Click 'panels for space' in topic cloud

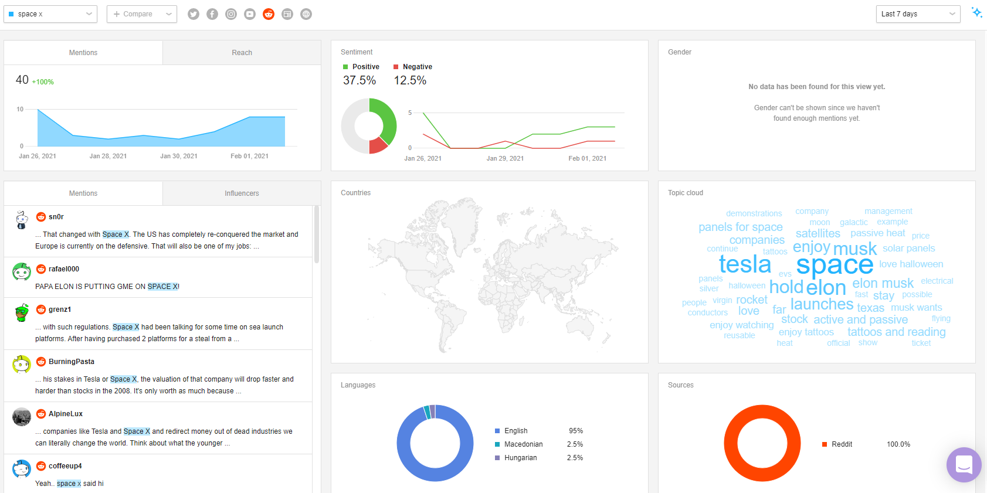click(x=741, y=227)
